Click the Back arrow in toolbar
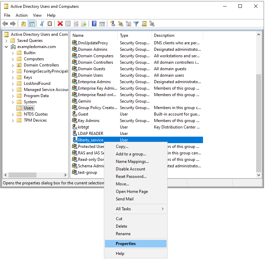This screenshot has height=259, width=265. [5, 24]
